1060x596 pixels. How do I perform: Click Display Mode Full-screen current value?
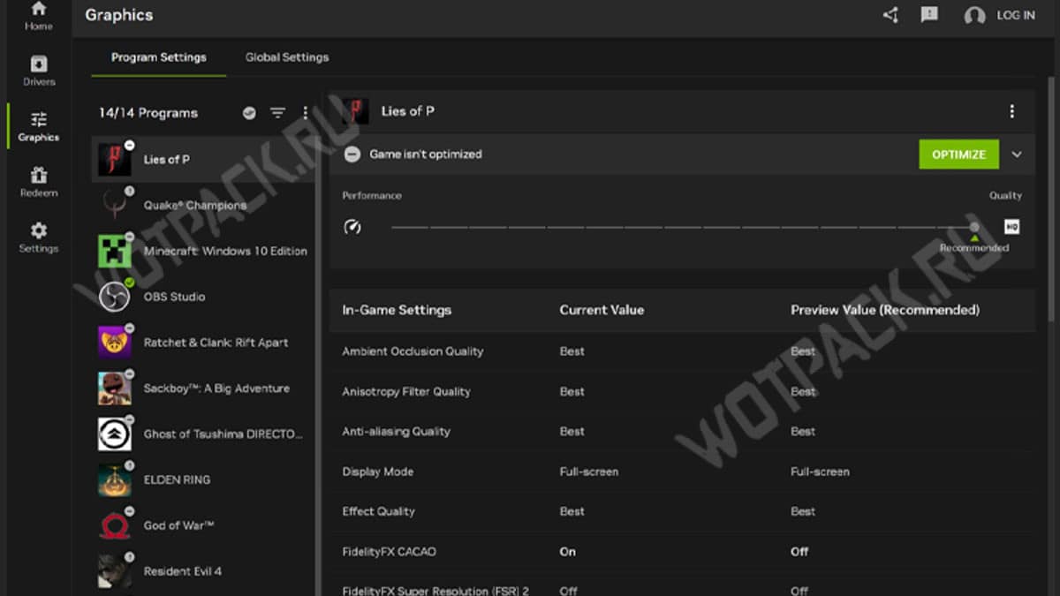[x=589, y=472]
